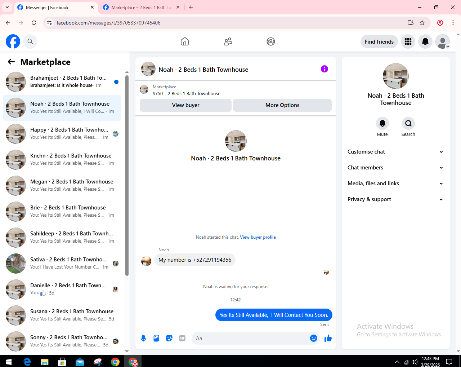Reload the page with browser refresh icon
This screenshot has height=367, width=461.
pyautogui.click(x=34, y=23)
